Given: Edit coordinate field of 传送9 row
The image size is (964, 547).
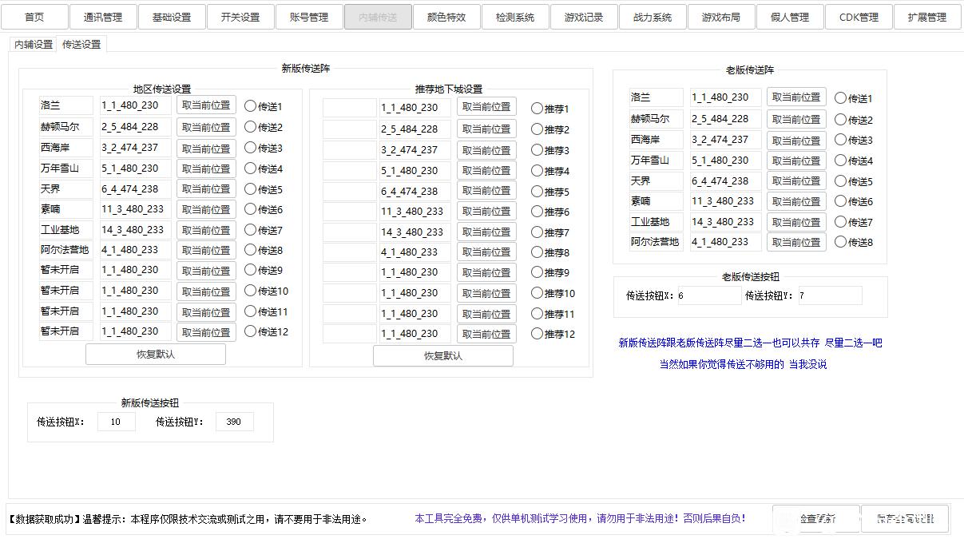Looking at the screenshot, I should coord(136,270).
